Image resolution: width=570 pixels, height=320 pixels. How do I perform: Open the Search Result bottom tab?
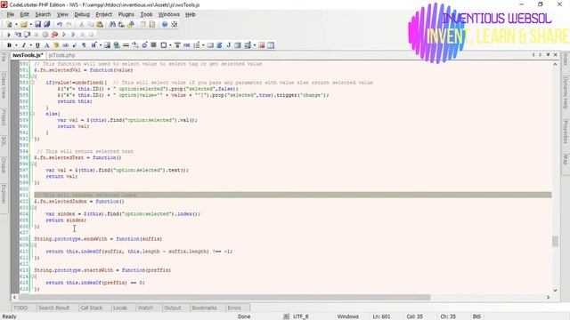click(x=53, y=308)
